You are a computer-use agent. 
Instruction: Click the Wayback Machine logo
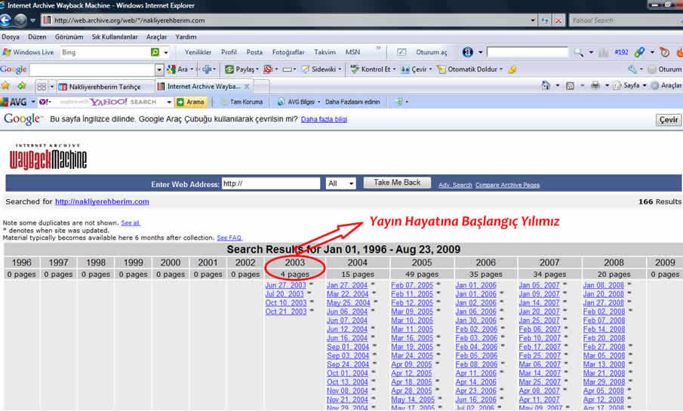(x=48, y=155)
